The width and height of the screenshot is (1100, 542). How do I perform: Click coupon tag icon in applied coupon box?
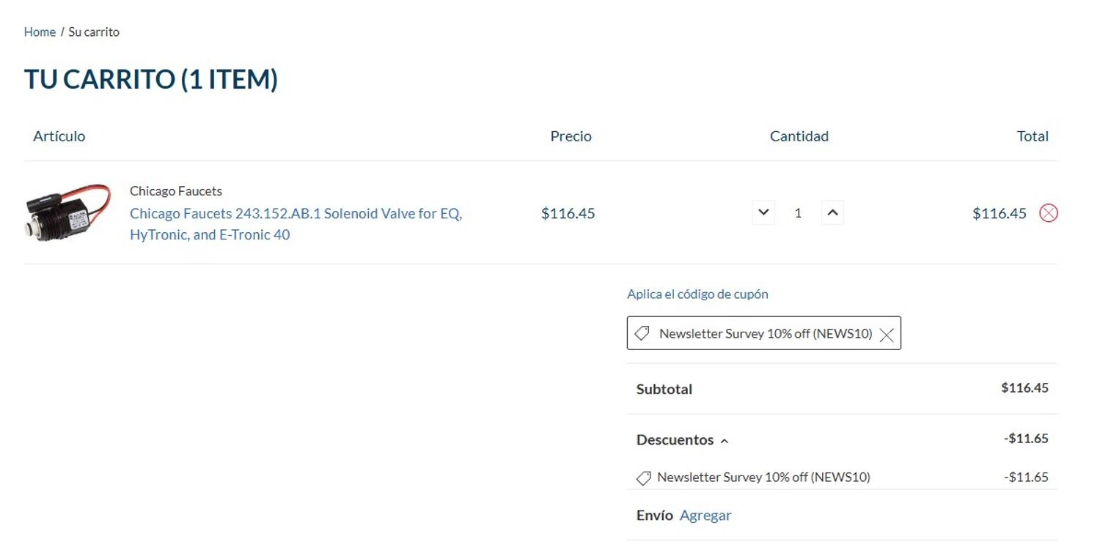click(x=642, y=333)
